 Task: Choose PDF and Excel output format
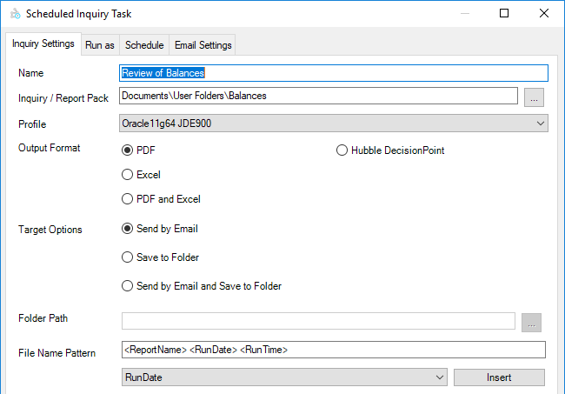[x=128, y=199]
